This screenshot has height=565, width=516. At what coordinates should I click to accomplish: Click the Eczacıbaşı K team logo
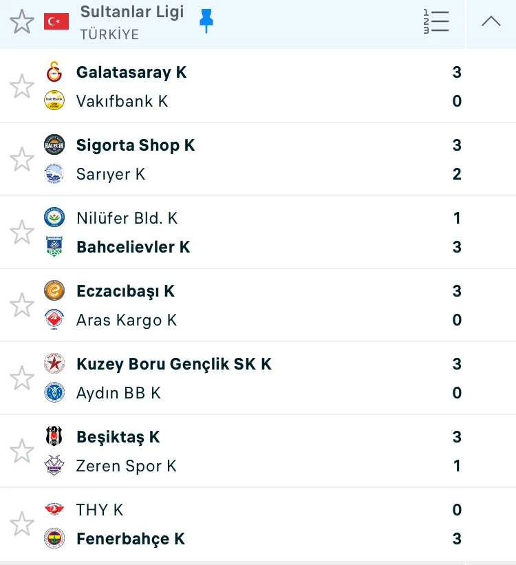click(54, 291)
